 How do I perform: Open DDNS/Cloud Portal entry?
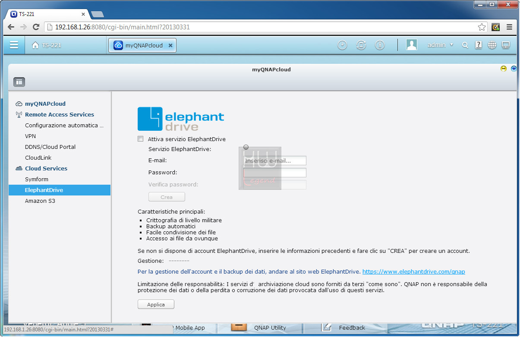point(50,147)
